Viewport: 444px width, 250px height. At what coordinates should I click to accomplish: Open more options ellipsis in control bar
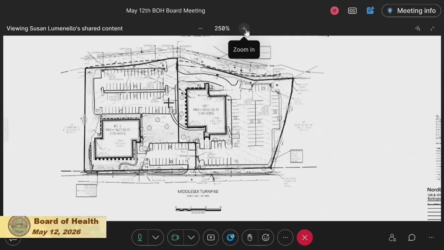285,237
